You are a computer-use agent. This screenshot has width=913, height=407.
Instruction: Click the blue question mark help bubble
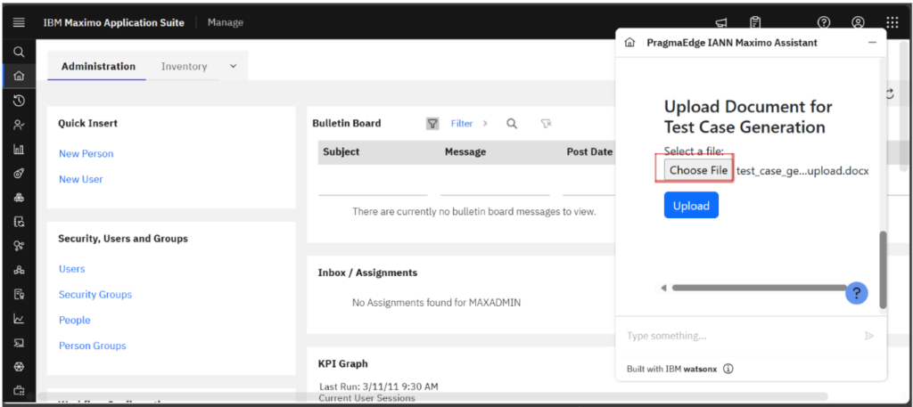click(x=857, y=293)
